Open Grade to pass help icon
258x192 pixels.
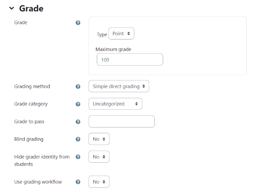coord(78,122)
